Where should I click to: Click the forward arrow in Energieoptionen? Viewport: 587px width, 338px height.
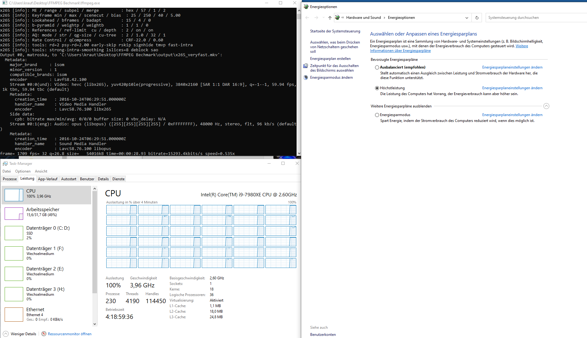coord(316,18)
